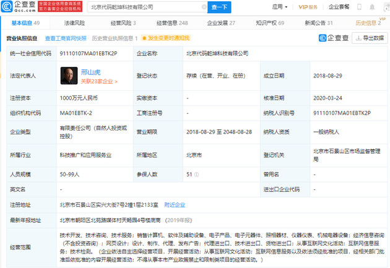
Task: Clear the search box with the X icon
Action: click(204, 7)
